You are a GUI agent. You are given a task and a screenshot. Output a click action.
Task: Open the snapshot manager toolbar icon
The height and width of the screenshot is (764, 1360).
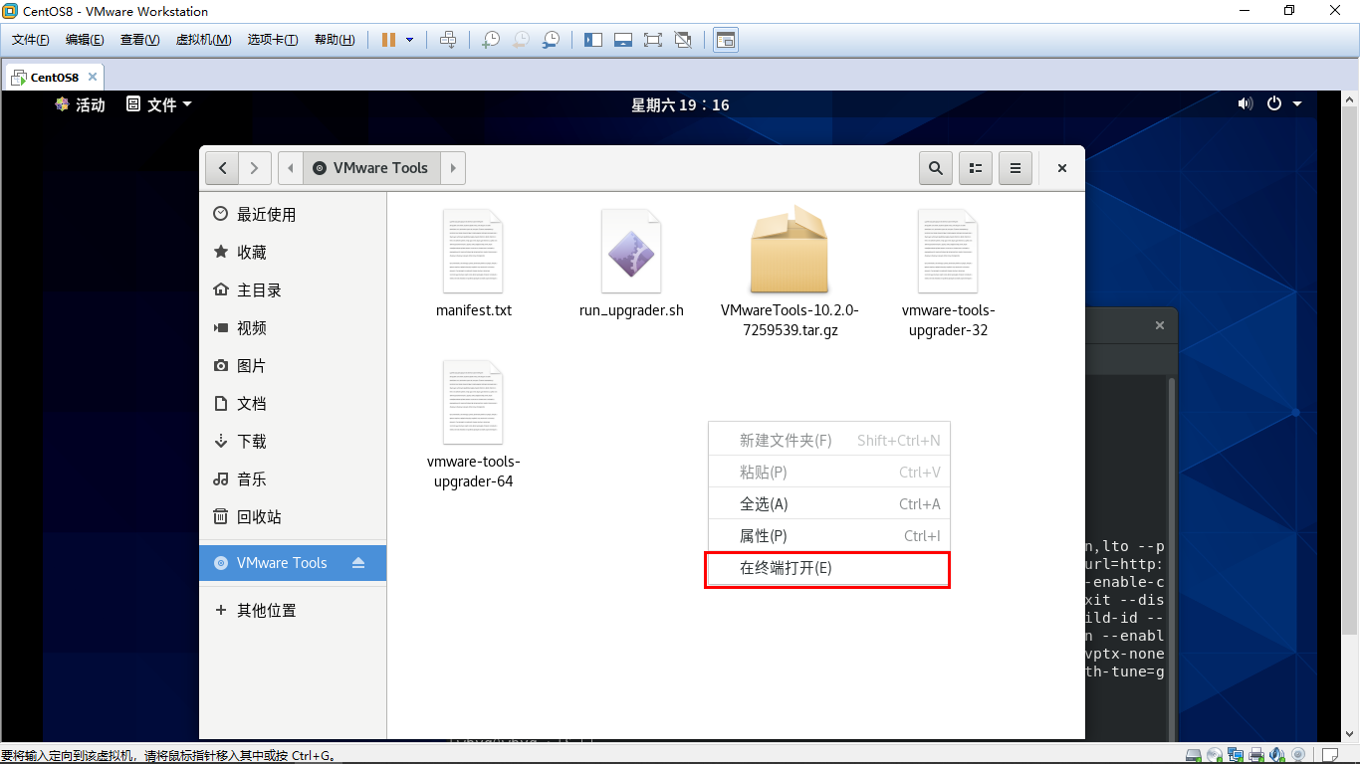tap(551, 40)
